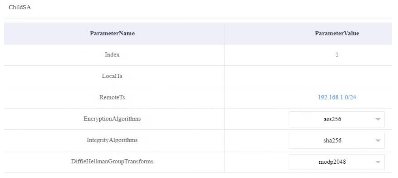Open the DiffieHellmanGroupTransforms dropdown
Screen dimensions: 398x178
tap(336, 162)
